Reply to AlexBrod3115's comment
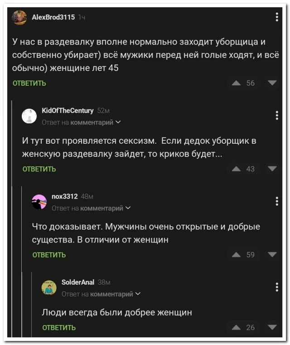This screenshot has width=290, height=345. tap(29, 83)
